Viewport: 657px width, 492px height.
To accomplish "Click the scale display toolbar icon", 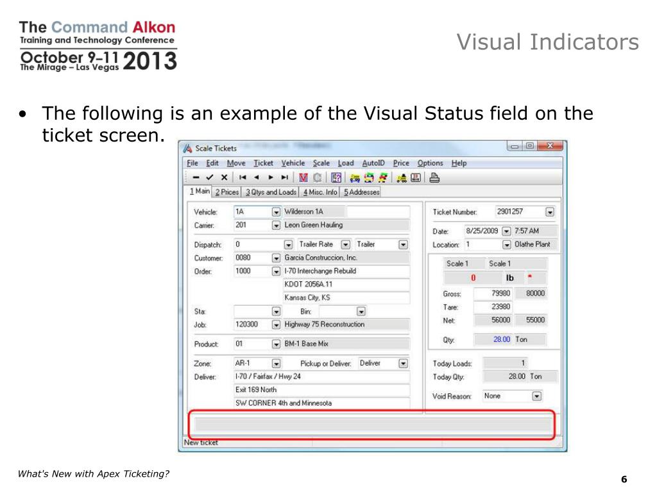I will tap(416, 178).
